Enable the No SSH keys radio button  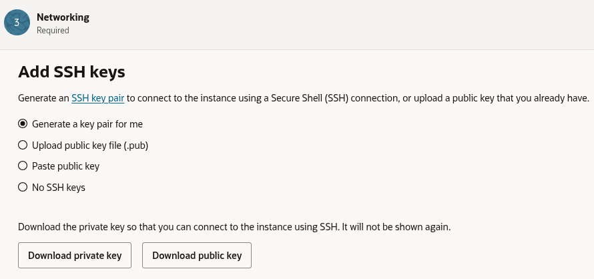[23, 187]
